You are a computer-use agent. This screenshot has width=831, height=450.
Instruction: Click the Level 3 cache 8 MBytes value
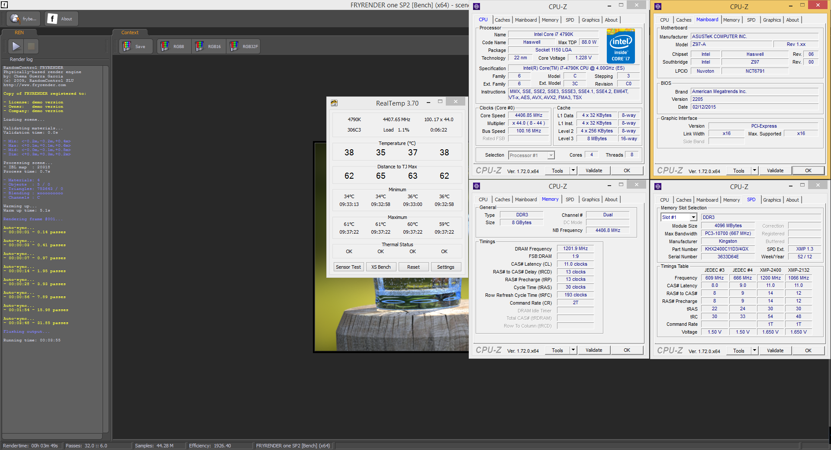596,139
